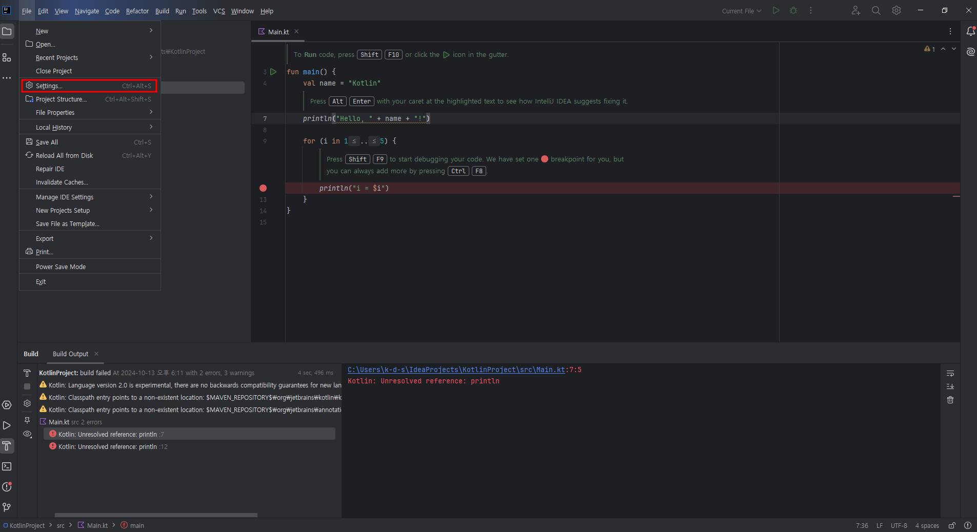The height and width of the screenshot is (532, 977).
Task: Open the Current File run configuration dropdown
Action: pos(742,11)
